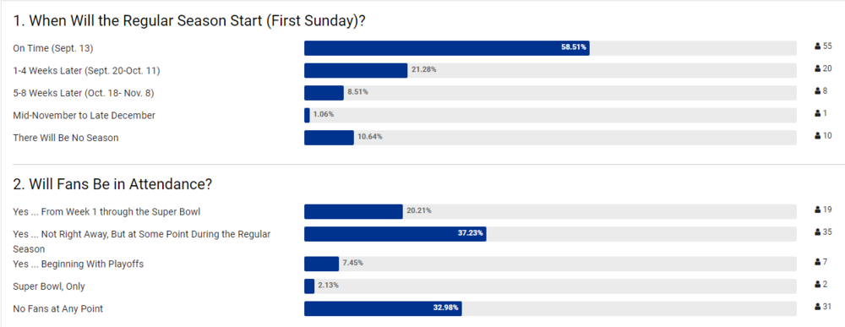Click the person icon for Mid-November row
This screenshot has width=845, height=327.
coord(817,113)
